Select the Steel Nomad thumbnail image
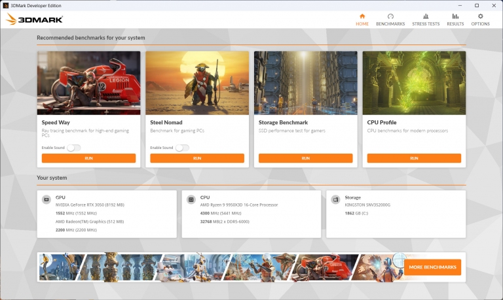The width and height of the screenshot is (503, 300). (x=197, y=83)
